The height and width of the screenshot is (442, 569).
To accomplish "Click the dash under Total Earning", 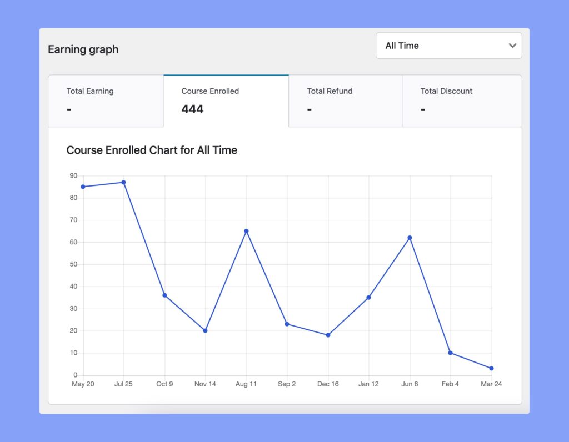I will 69,109.
